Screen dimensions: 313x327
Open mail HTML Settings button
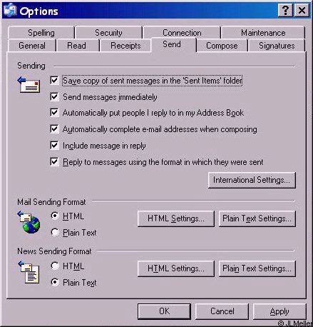click(176, 218)
